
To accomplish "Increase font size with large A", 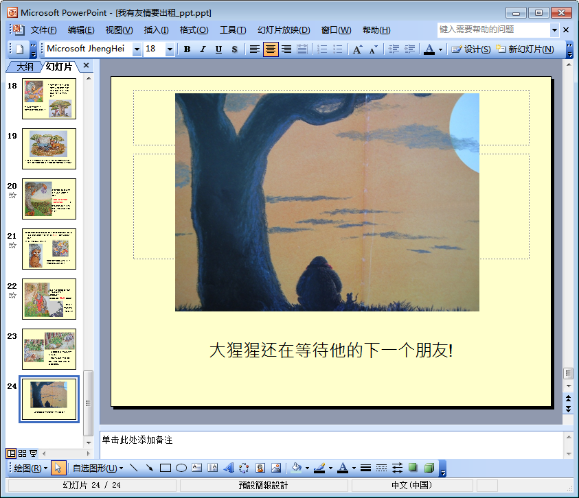I will [x=357, y=49].
